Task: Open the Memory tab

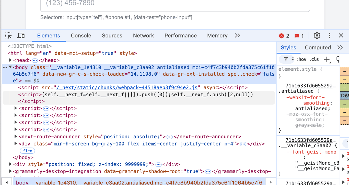Action: [x=217, y=36]
